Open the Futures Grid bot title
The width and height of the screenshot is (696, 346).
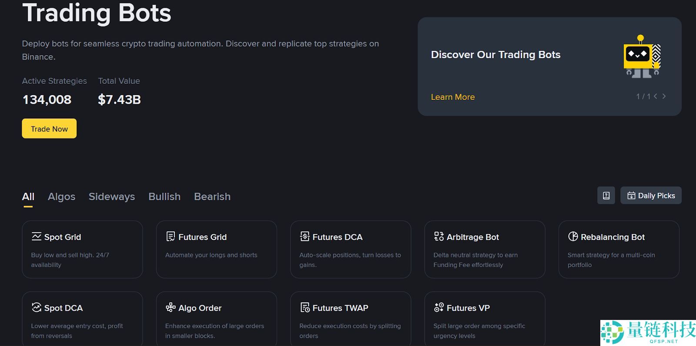coord(202,237)
